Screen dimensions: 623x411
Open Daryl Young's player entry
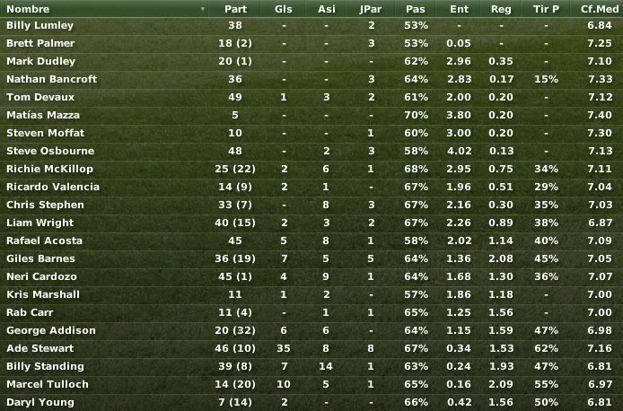pos(311,402)
